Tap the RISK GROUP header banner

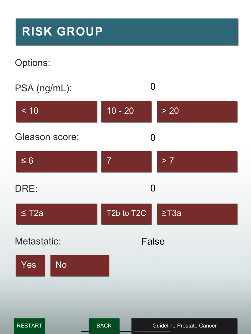pyautogui.click(x=127, y=32)
